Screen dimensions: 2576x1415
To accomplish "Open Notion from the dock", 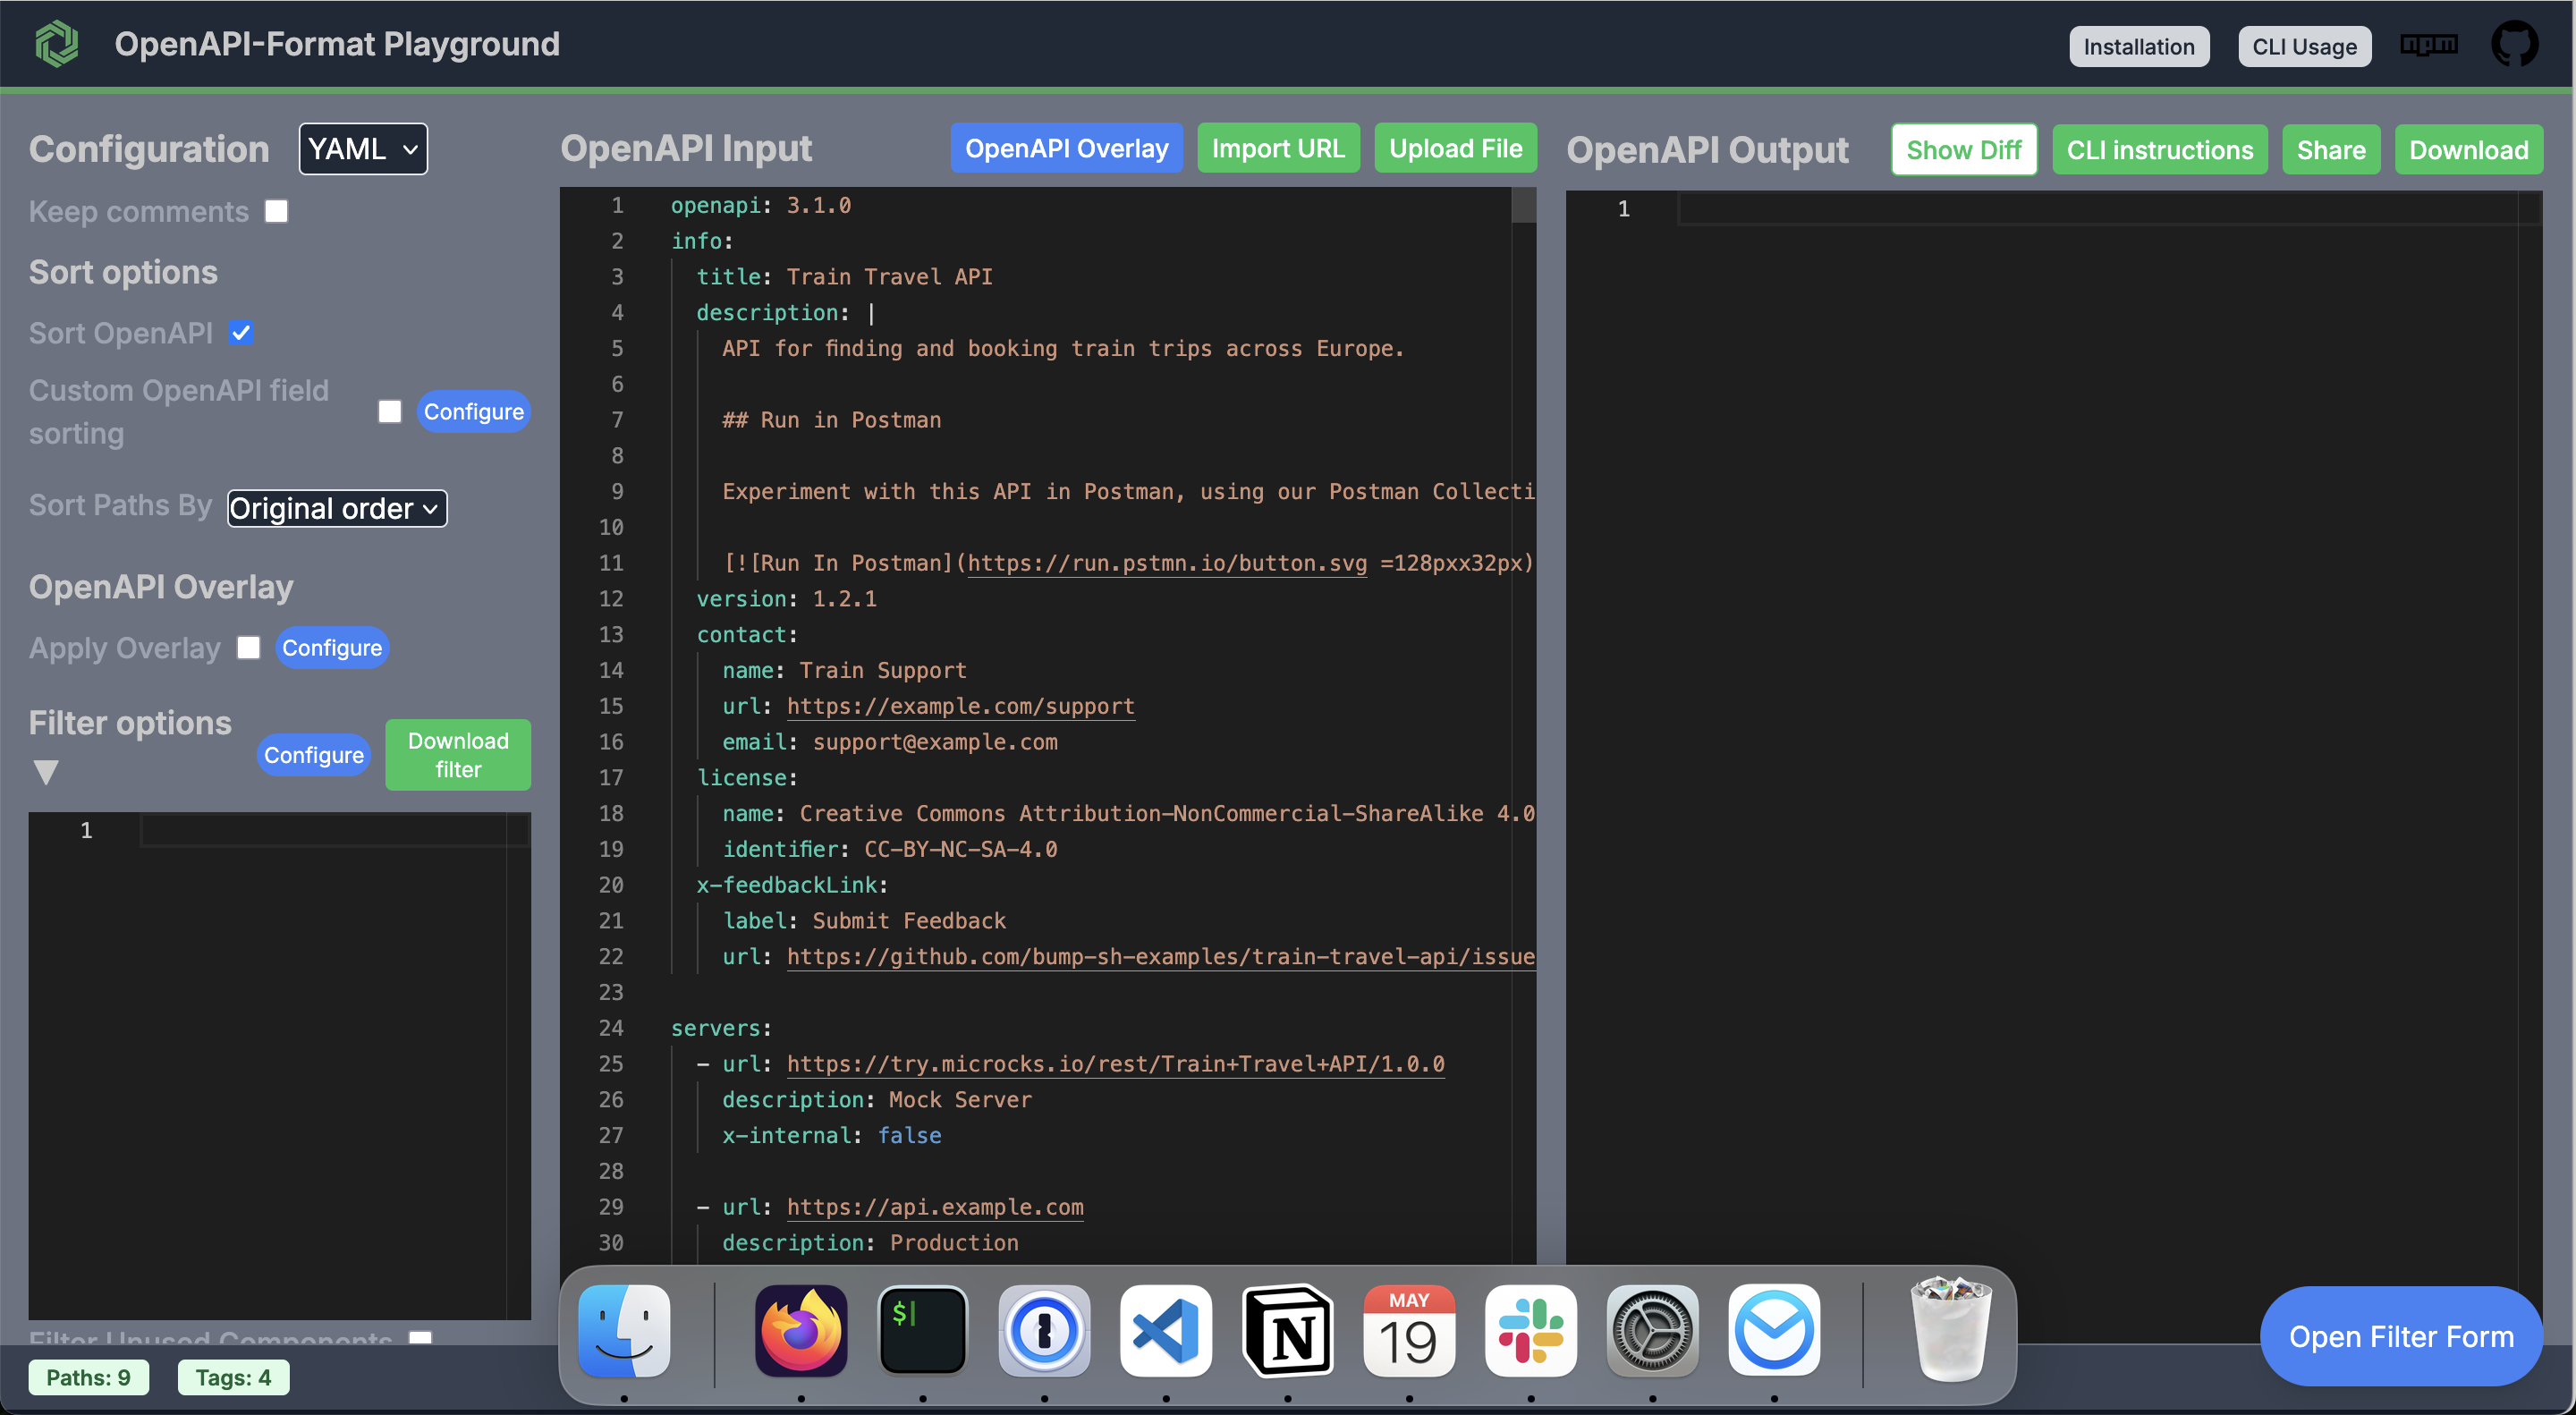I will pyautogui.click(x=1288, y=1331).
